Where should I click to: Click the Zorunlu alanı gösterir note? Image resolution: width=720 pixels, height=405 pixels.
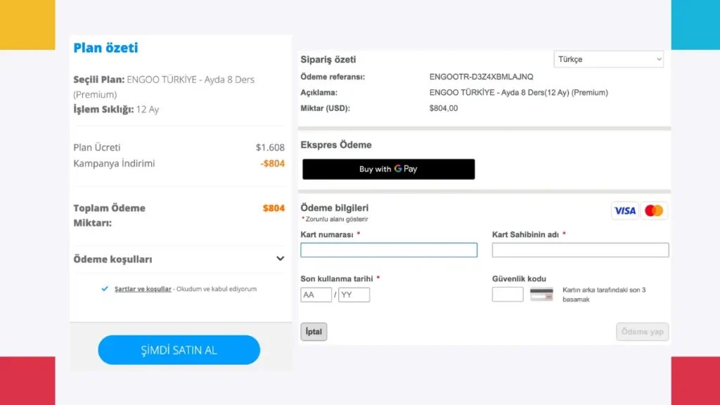click(335, 219)
